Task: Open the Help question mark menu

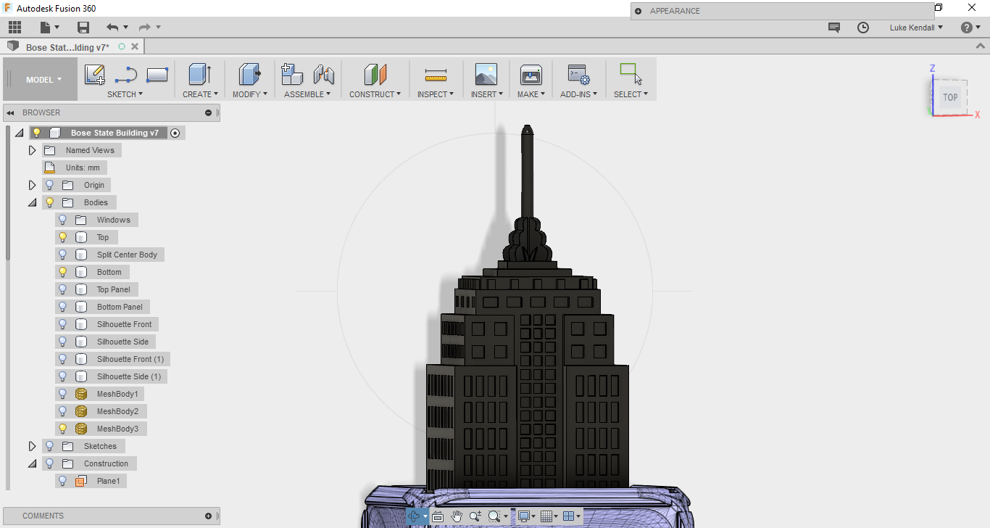Action: (970, 28)
